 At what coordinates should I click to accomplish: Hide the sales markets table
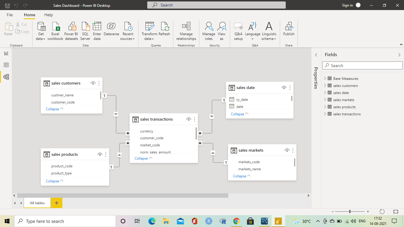tap(287, 150)
